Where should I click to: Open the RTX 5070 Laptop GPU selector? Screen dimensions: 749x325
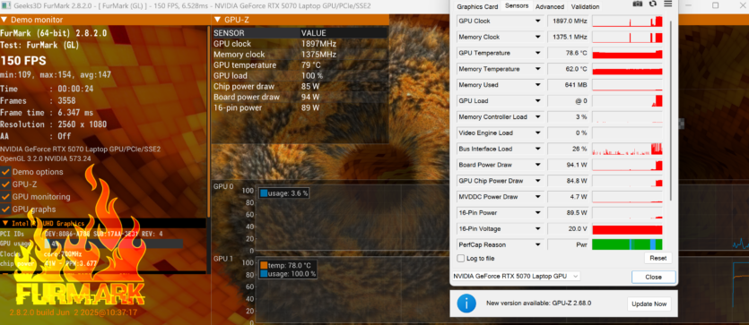(x=516, y=277)
